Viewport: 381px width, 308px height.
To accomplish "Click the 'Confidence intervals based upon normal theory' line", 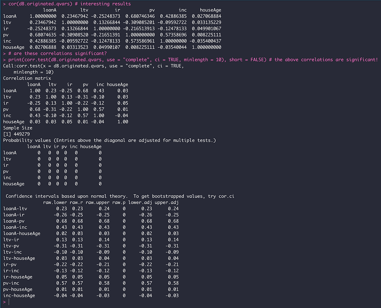I will point(120,196).
